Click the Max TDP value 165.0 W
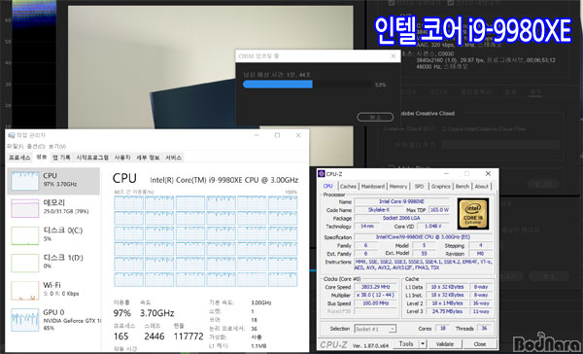Screen dimensions: 583x354 tap(439, 210)
